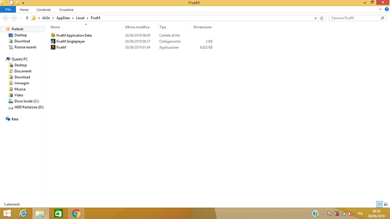Screen dimensions: 390x219
Task: Open Video under Questo PC
Action: (x=19, y=95)
